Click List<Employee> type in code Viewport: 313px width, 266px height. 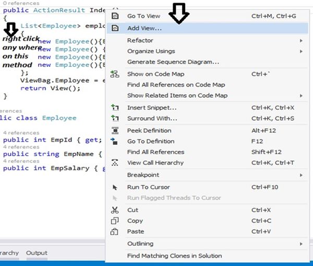(x=51, y=26)
